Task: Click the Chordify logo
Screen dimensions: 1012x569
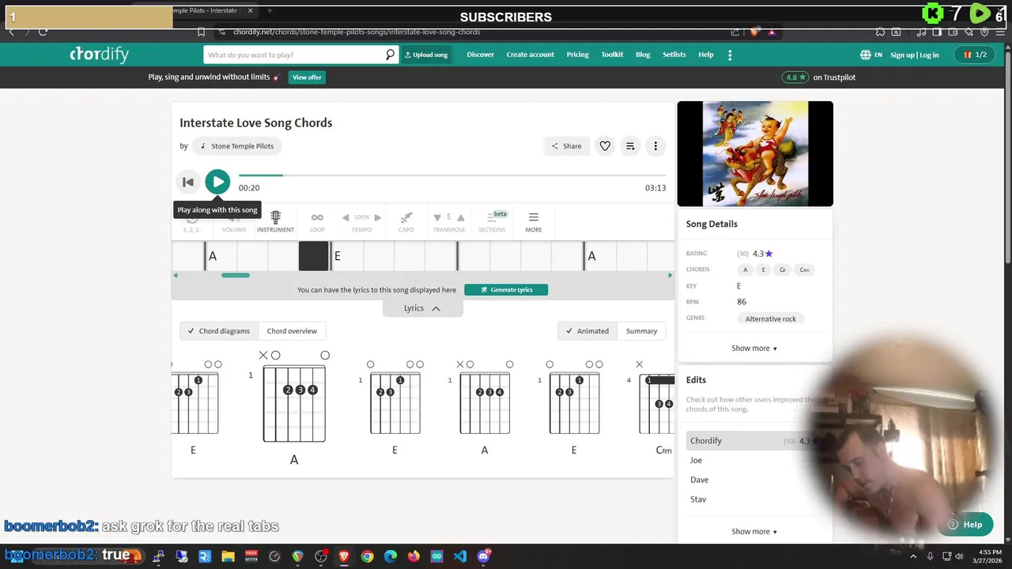Action: 99,54
